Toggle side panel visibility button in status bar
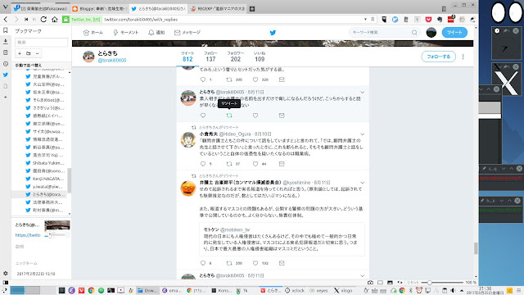Viewport: 524px width, 295px height. click(x=6, y=283)
